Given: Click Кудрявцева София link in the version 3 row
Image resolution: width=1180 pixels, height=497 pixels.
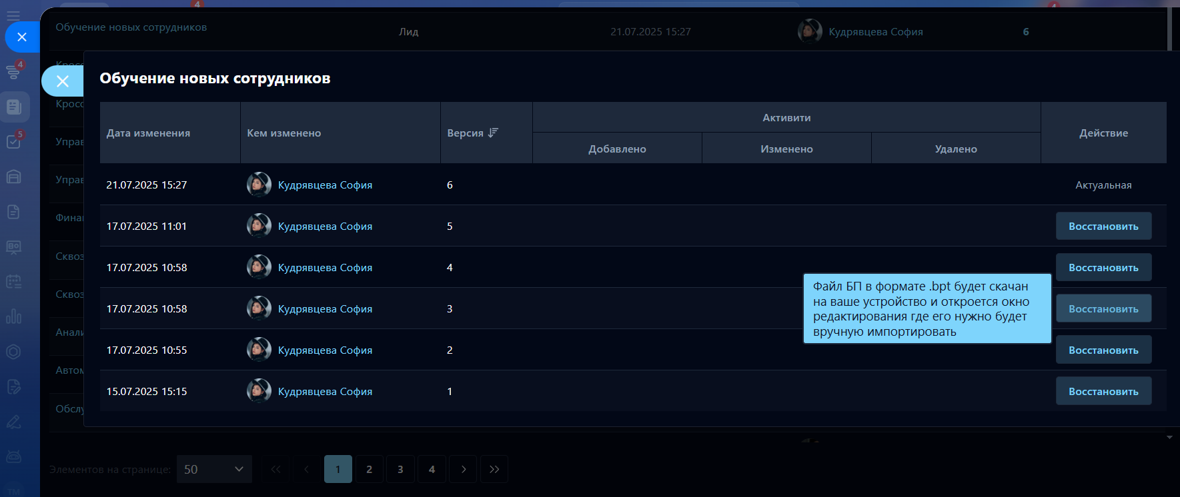Looking at the screenshot, I should (325, 309).
